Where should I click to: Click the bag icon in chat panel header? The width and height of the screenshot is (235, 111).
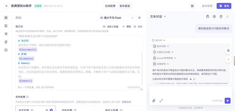[208, 17]
